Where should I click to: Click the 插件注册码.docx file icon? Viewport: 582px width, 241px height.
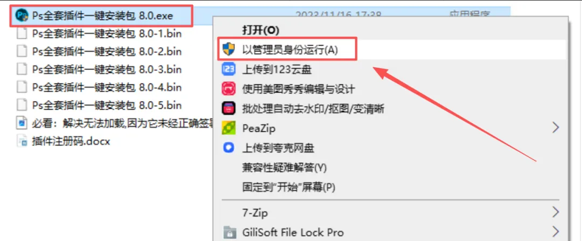[22, 141]
